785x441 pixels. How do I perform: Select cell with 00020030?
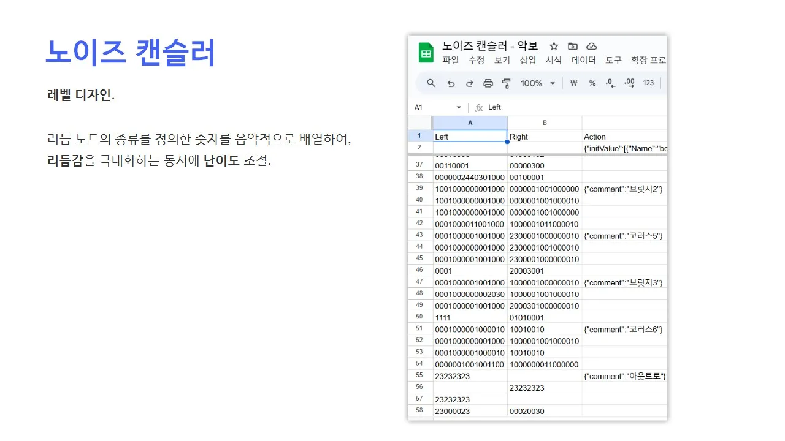click(x=545, y=411)
